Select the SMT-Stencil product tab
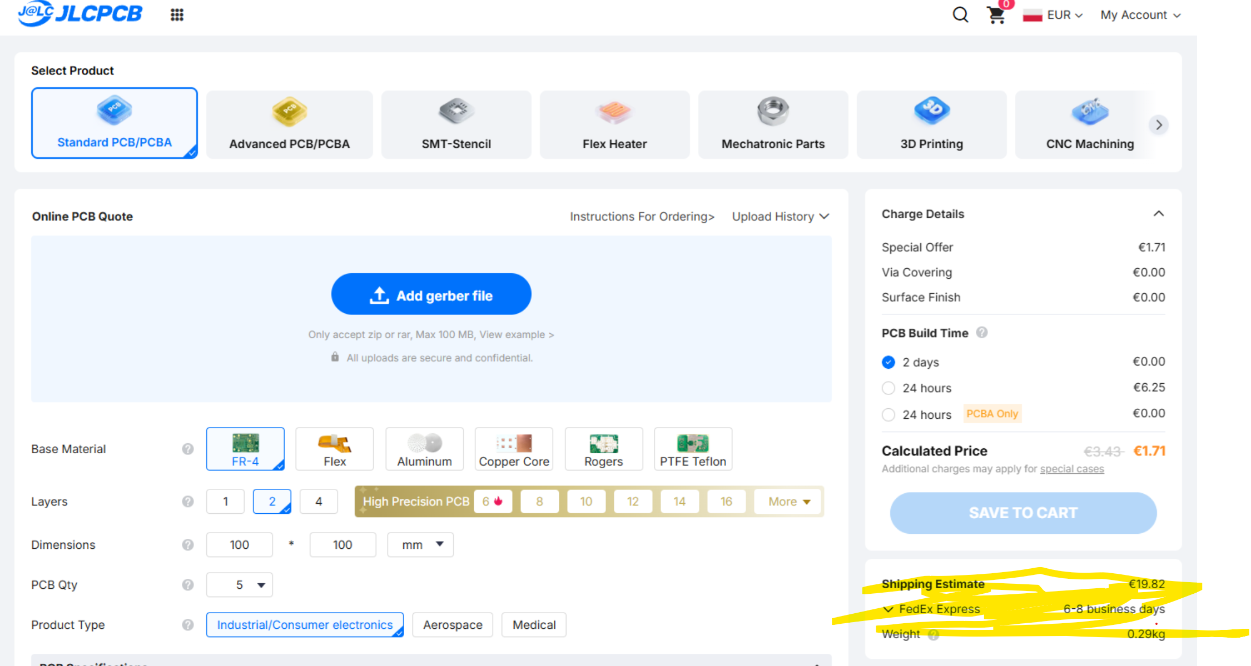The height and width of the screenshot is (666, 1251). point(456,125)
